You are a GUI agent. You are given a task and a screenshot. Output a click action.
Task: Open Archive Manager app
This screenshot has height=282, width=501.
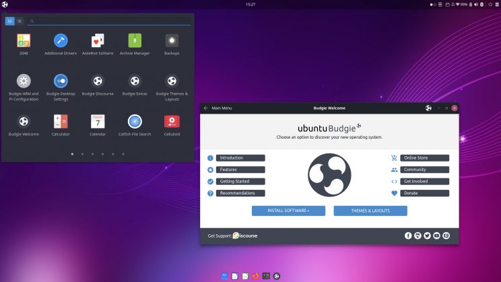135,41
